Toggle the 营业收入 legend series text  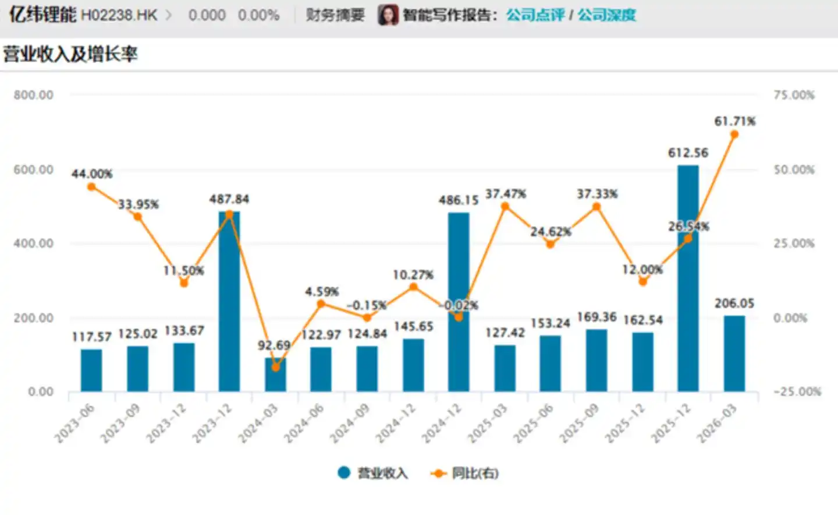tap(382, 473)
